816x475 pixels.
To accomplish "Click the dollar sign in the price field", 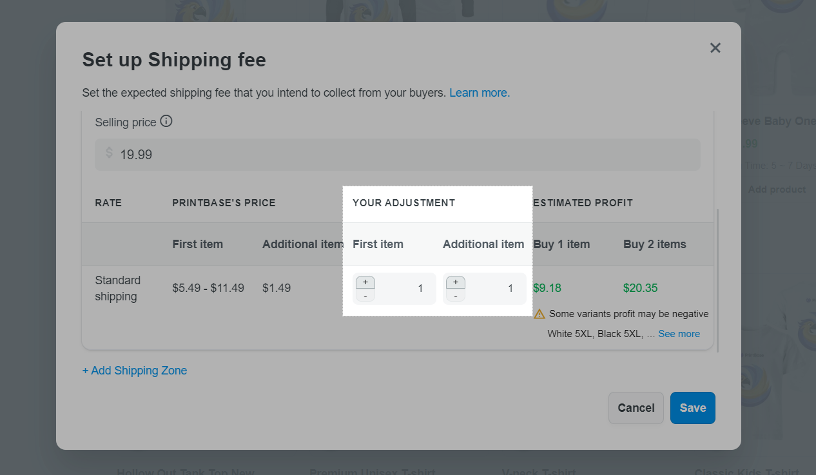I will click(109, 153).
